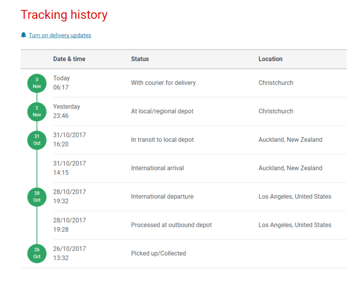Select Processed at outbound depot entry
Viewport: 356px width, 282px height.
[171, 225]
